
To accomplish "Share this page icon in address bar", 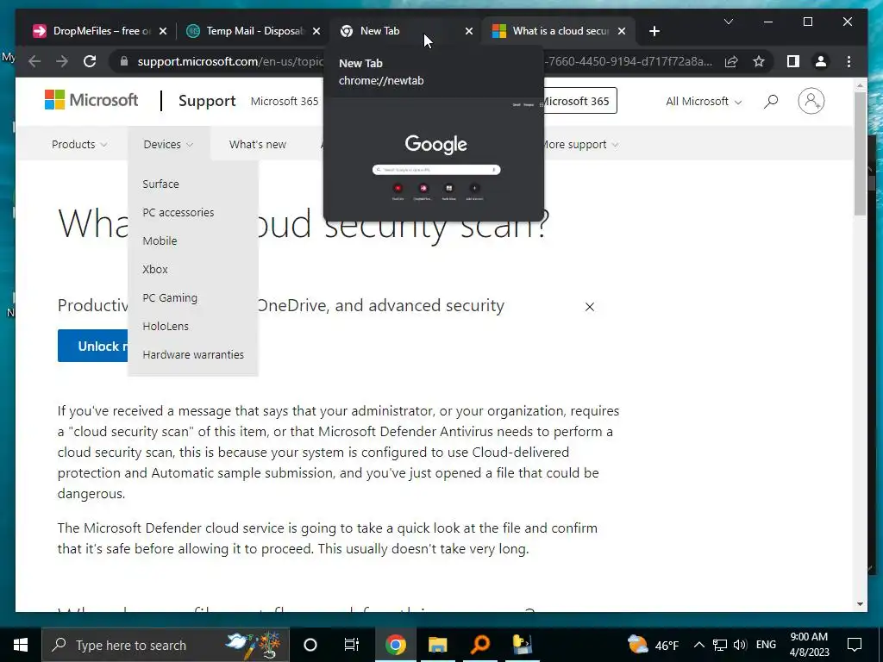I will click(731, 61).
